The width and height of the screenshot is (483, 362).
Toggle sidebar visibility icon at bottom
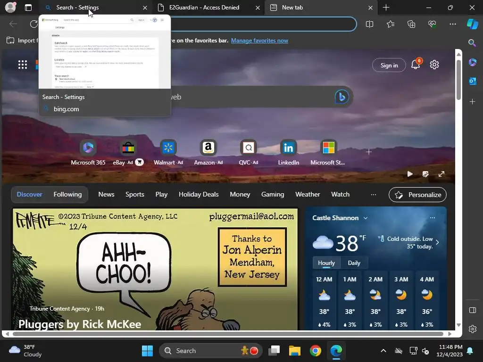[473, 310]
